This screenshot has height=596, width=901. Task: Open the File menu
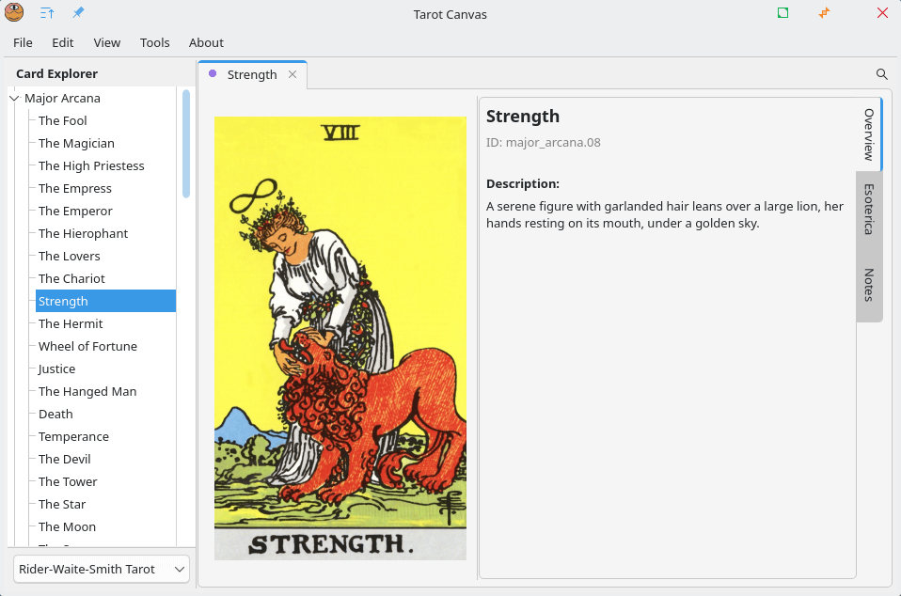tap(23, 42)
